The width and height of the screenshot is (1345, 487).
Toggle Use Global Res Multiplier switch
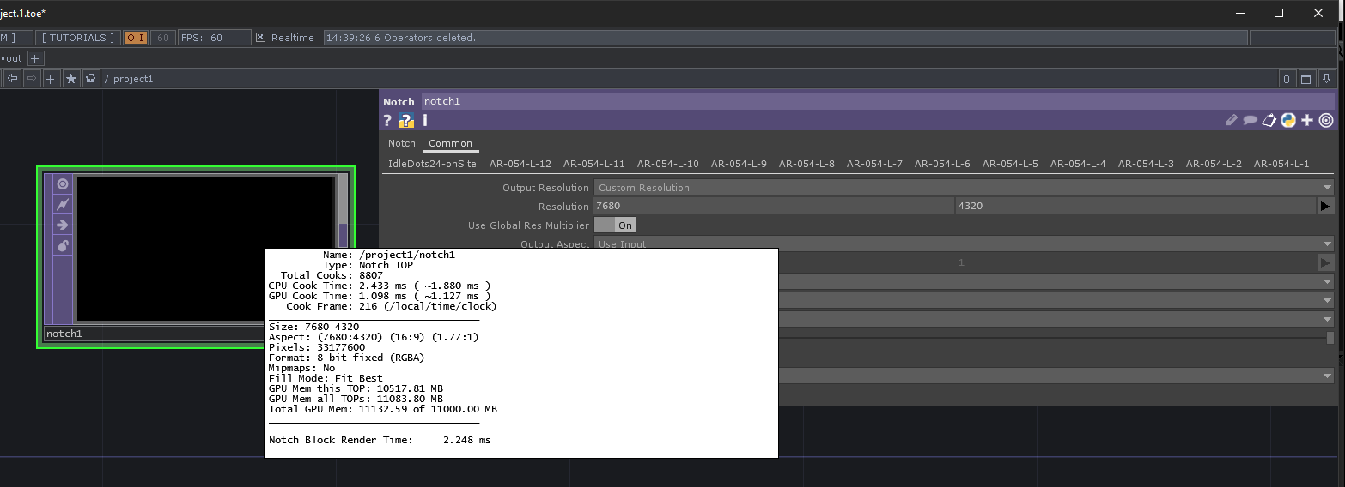615,225
